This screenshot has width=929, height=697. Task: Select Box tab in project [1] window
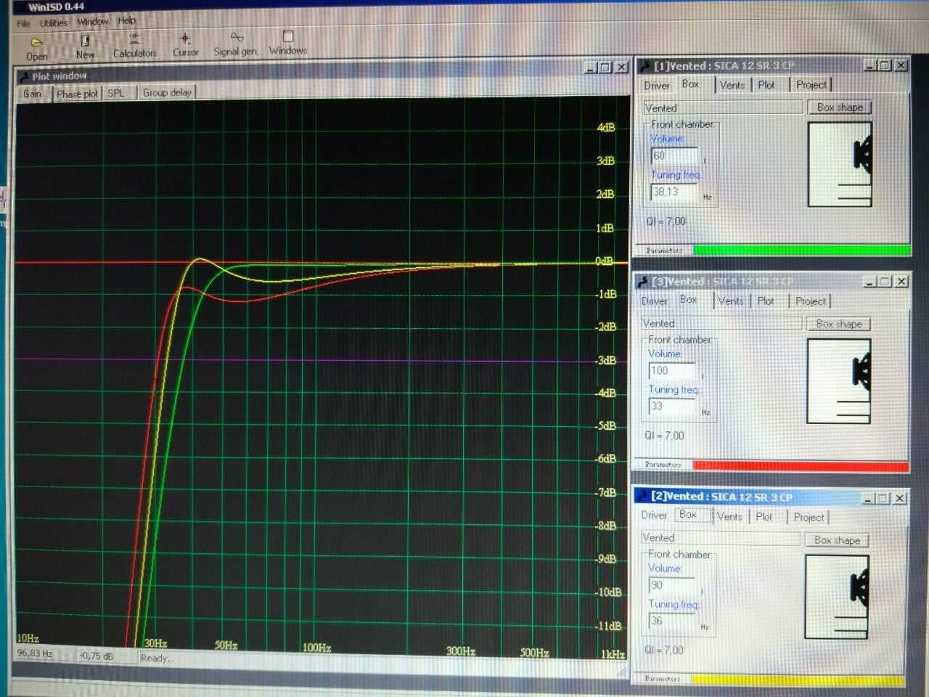(x=690, y=84)
